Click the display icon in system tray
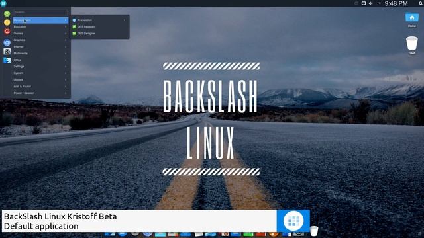Screen dimensions: 424x238 point(364,3)
